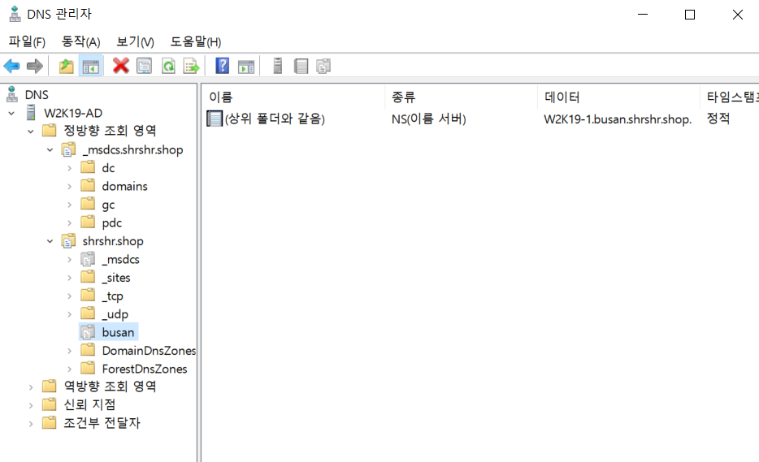Expand the gc folder

[x=69, y=205]
